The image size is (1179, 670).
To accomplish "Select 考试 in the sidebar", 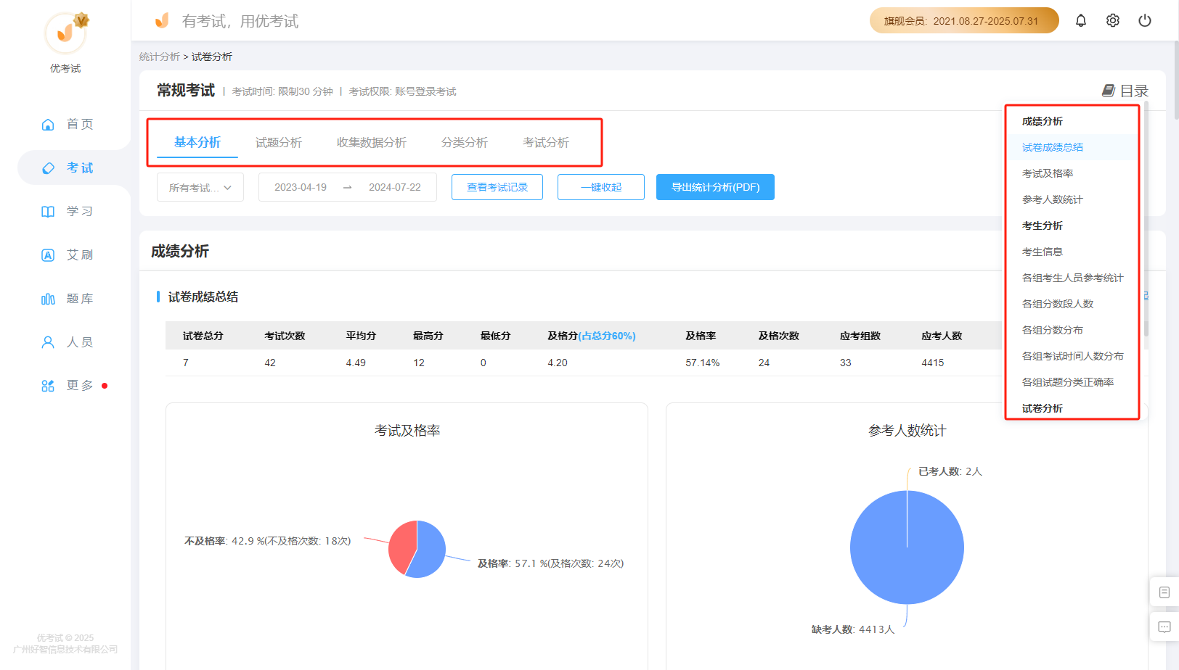I will [x=67, y=167].
